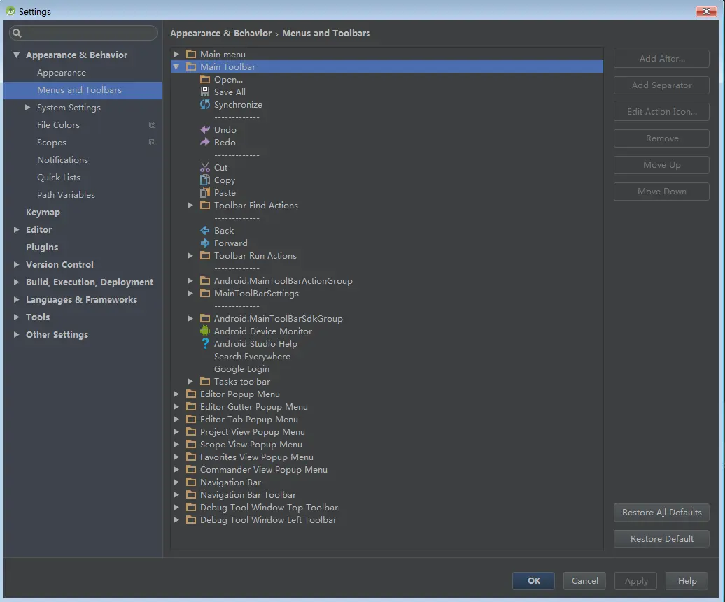This screenshot has height=602, width=725.
Task: Expand Debug Tool Window Left Toolbar node
Action: tap(176, 519)
